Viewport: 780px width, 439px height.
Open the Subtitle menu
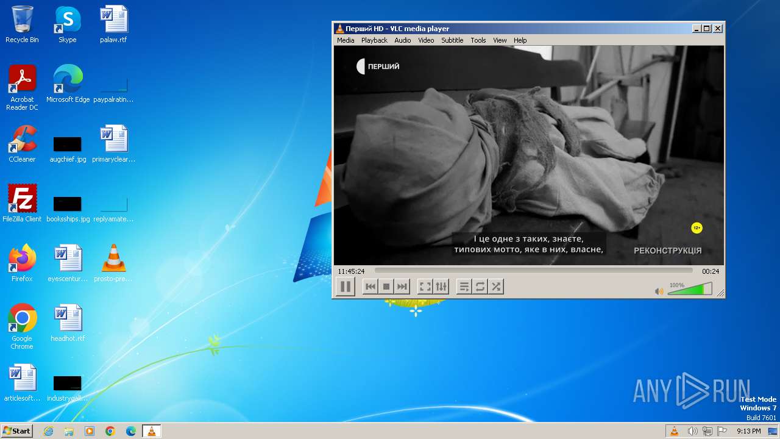(x=452, y=40)
